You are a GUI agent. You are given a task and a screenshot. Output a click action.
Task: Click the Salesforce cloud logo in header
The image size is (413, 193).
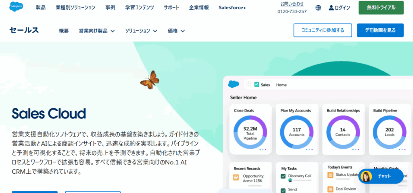coord(18,7)
